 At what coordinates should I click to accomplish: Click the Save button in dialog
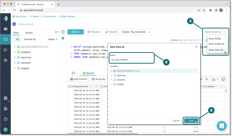pos(191,121)
